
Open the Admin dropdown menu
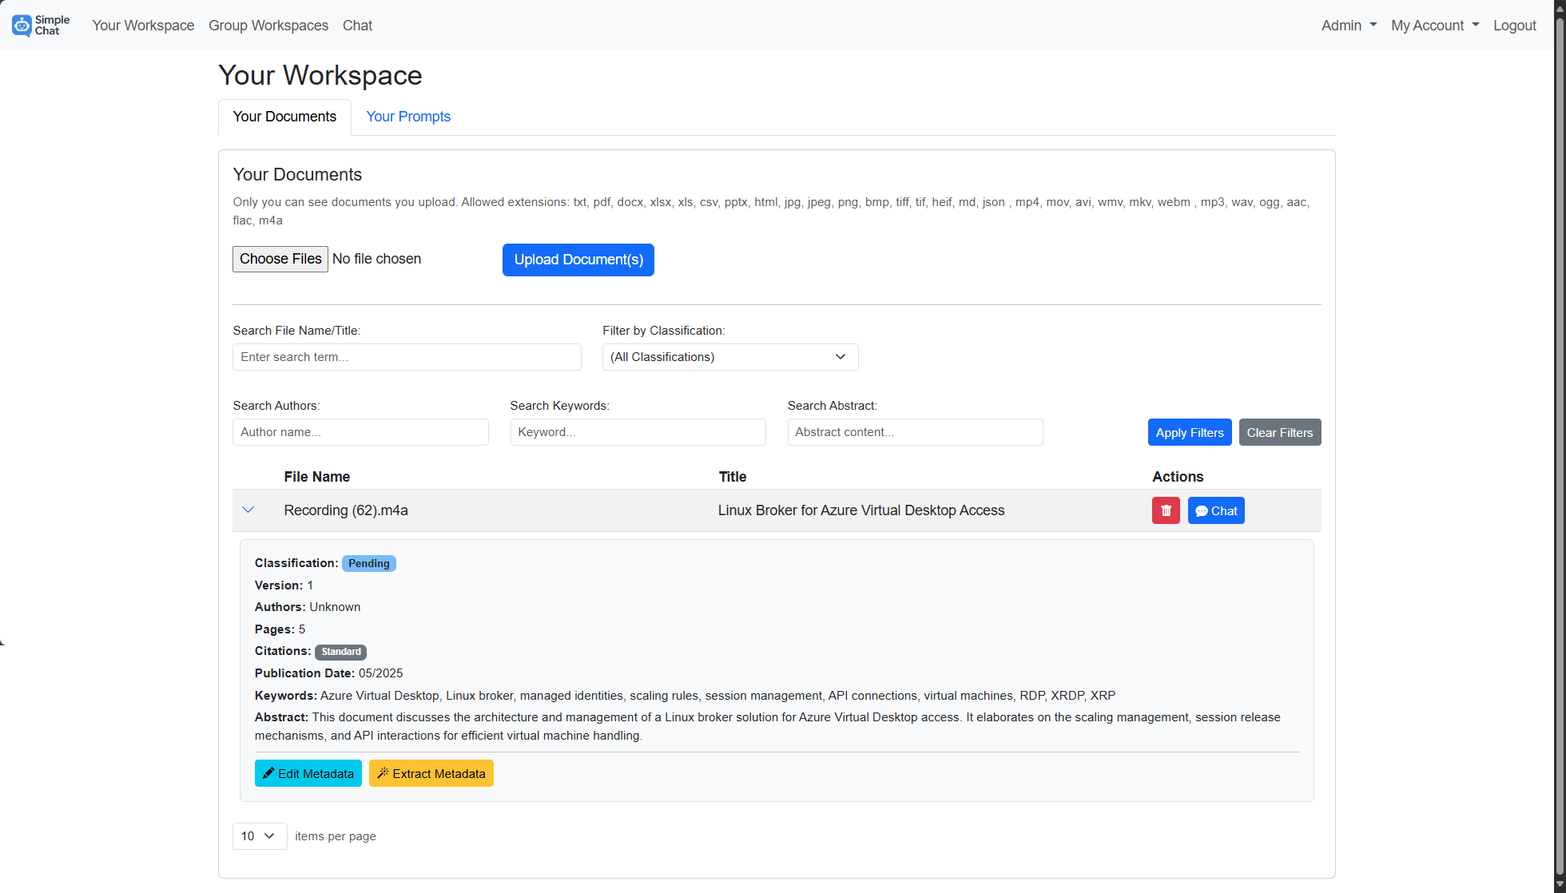[x=1348, y=25]
